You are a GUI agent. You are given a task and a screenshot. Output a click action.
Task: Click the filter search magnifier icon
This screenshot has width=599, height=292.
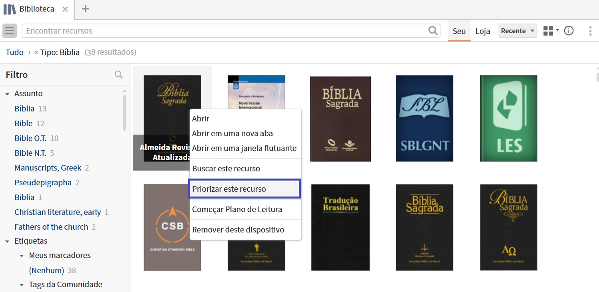[x=119, y=75]
